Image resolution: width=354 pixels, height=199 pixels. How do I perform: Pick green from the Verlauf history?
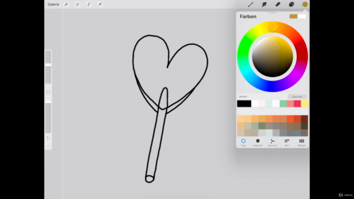283,103
